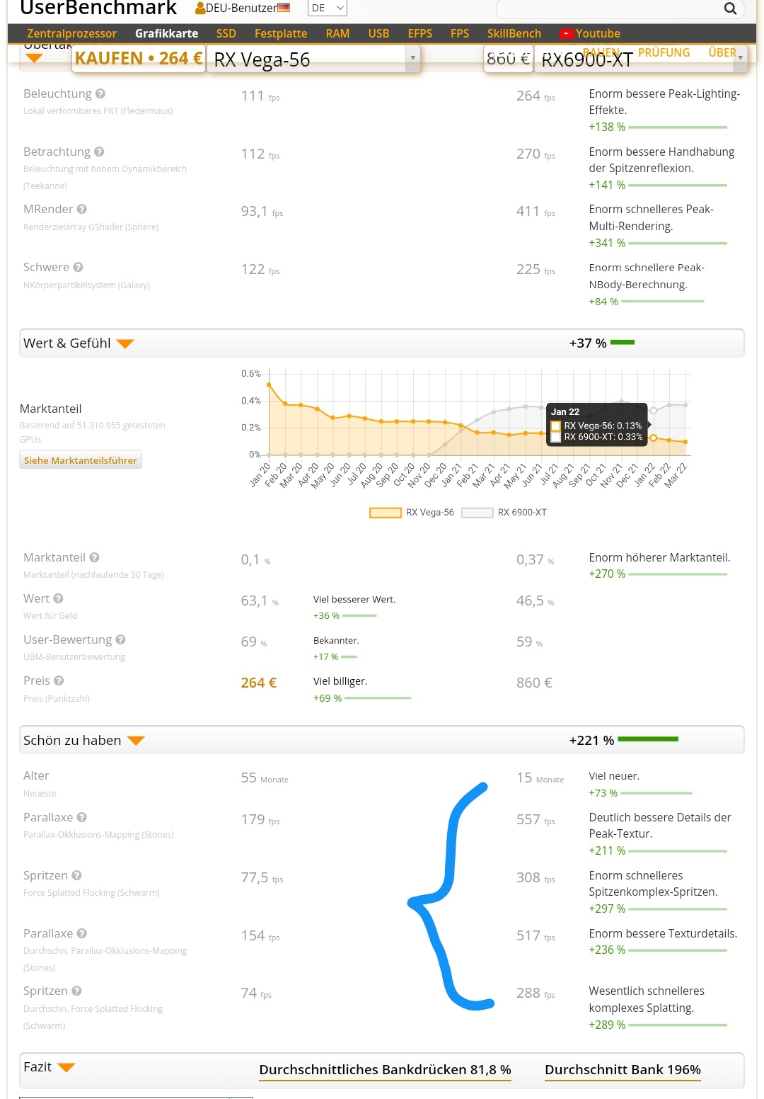Click the YouTube play icon

coord(566,33)
